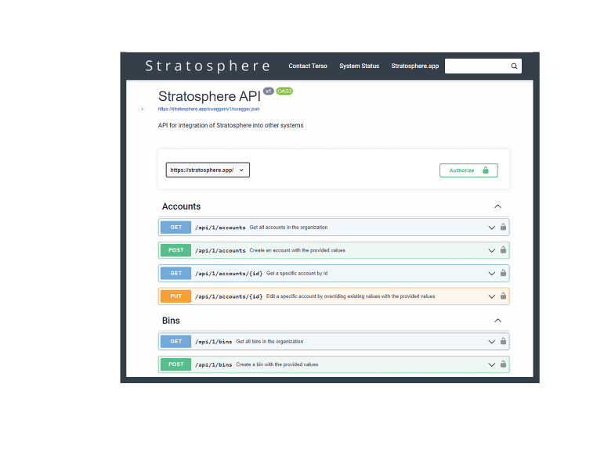The image size is (604, 452).
Task: Click the GET badge for /api/1/bins
Action: [175, 342]
